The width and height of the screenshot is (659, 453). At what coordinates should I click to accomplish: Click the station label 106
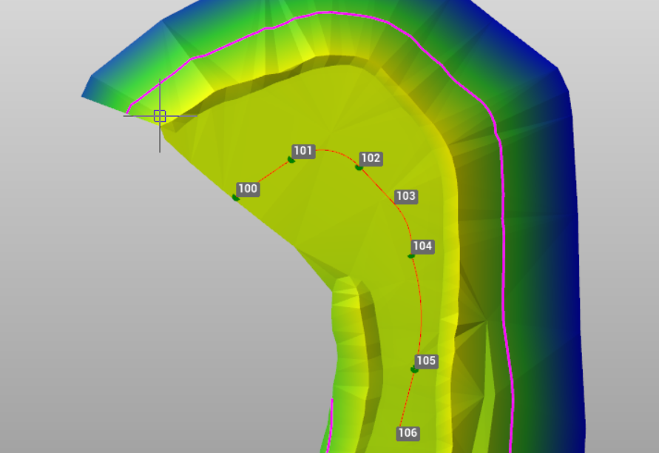point(408,433)
